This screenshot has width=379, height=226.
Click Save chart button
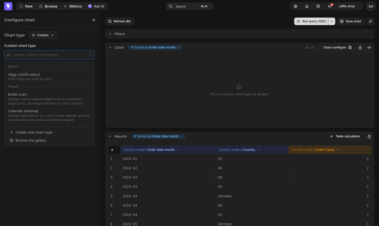coord(351,21)
